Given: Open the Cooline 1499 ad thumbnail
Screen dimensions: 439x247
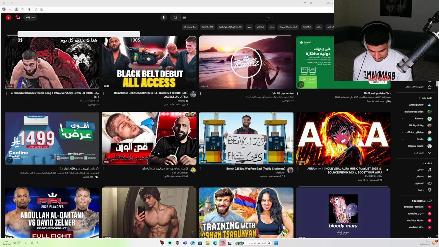Looking at the screenshot, I should coord(52,138).
